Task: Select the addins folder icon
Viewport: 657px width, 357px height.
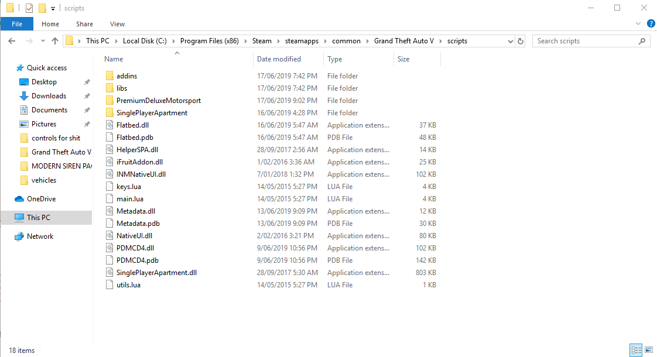Action: tap(109, 76)
